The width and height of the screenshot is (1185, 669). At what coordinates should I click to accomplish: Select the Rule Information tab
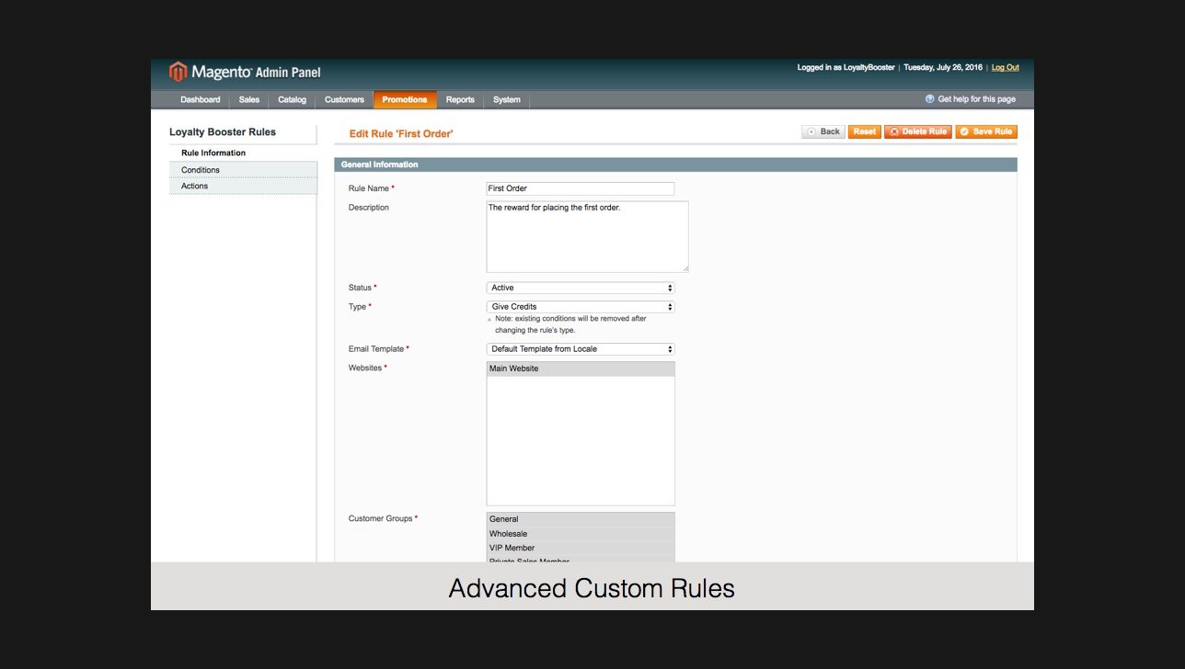[x=243, y=153]
